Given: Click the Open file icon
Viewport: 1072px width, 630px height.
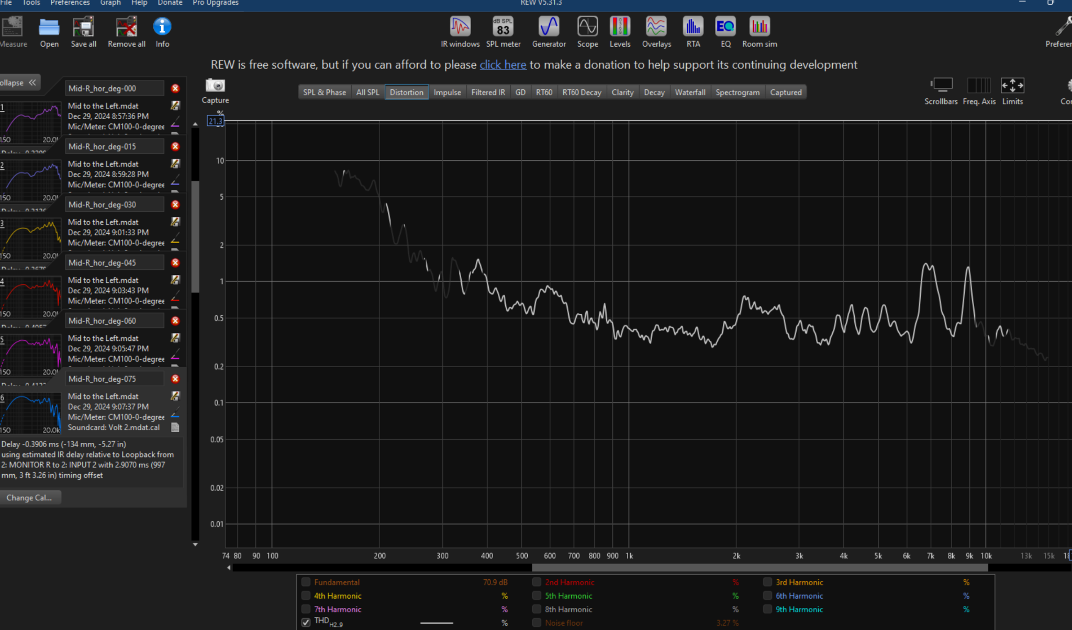Looking at the screenshot, I should click(x=49, y=32).
